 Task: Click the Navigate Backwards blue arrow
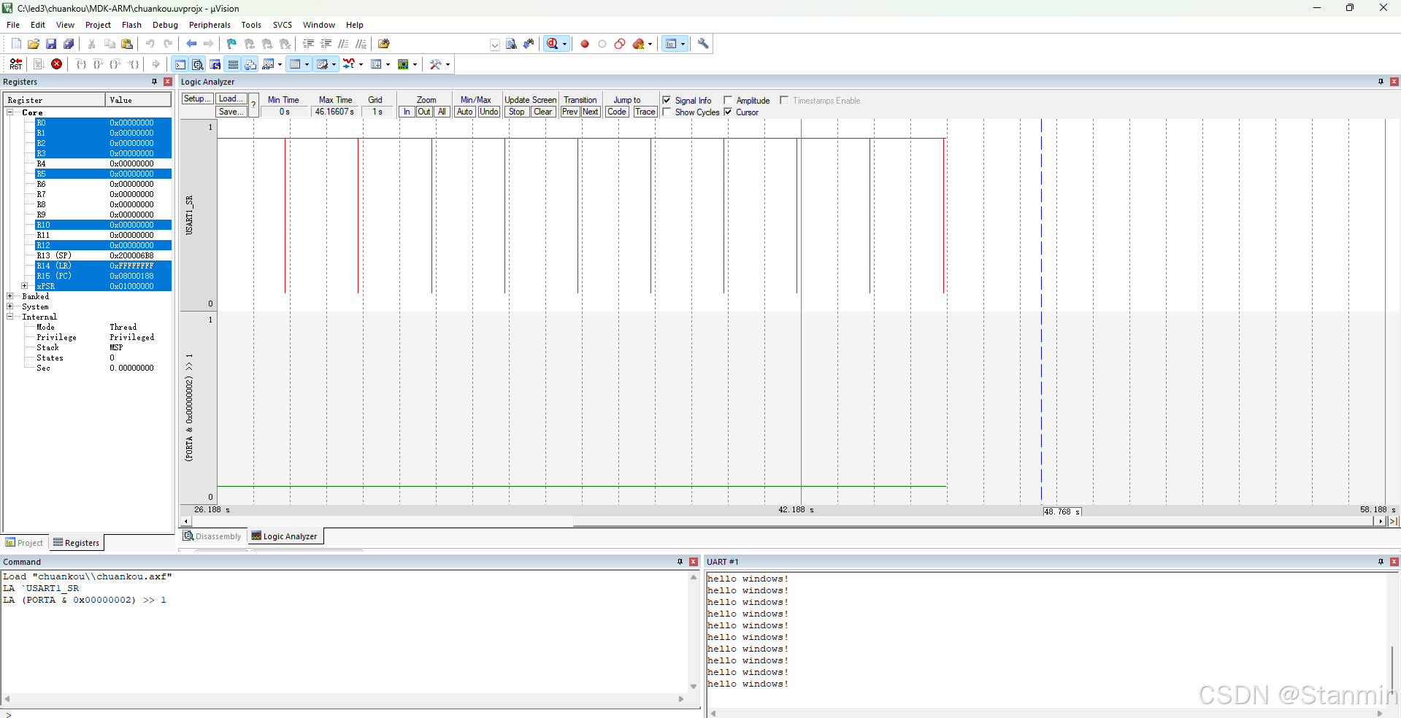click(191, 44)
